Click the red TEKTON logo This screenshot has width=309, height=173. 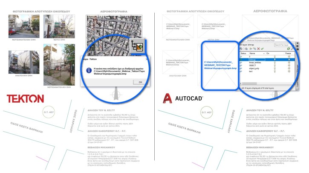[25, 98]
